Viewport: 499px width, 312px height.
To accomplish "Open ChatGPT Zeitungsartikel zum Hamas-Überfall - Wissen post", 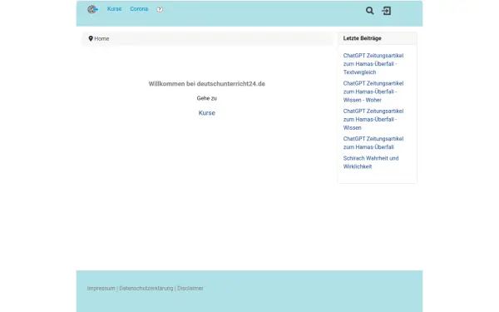I will click(x=373, y=119).
